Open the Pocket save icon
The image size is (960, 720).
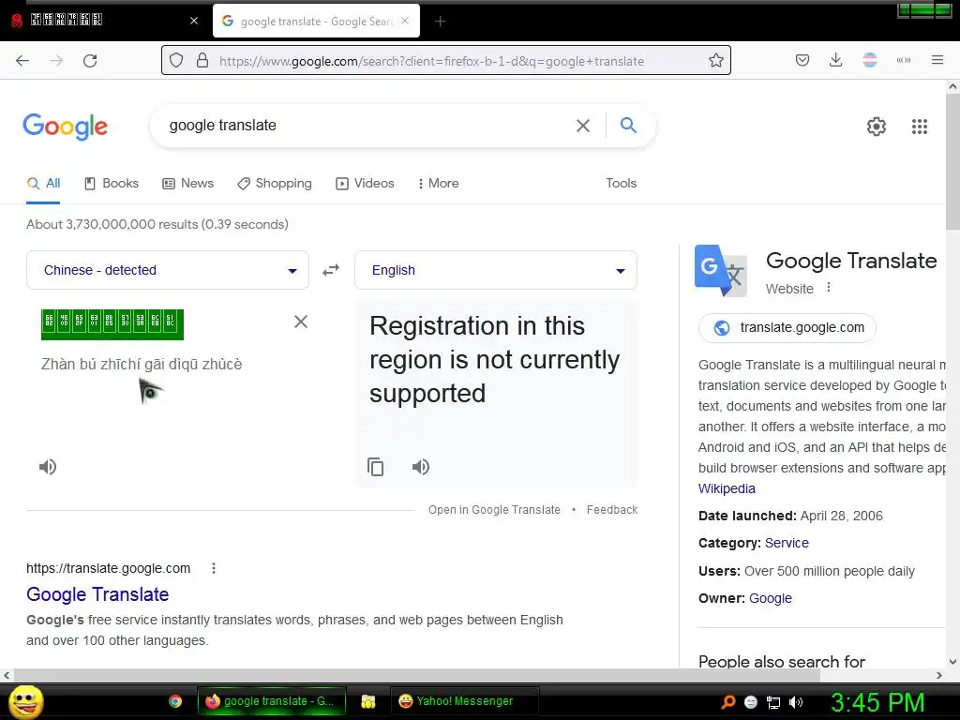point(802,60)
